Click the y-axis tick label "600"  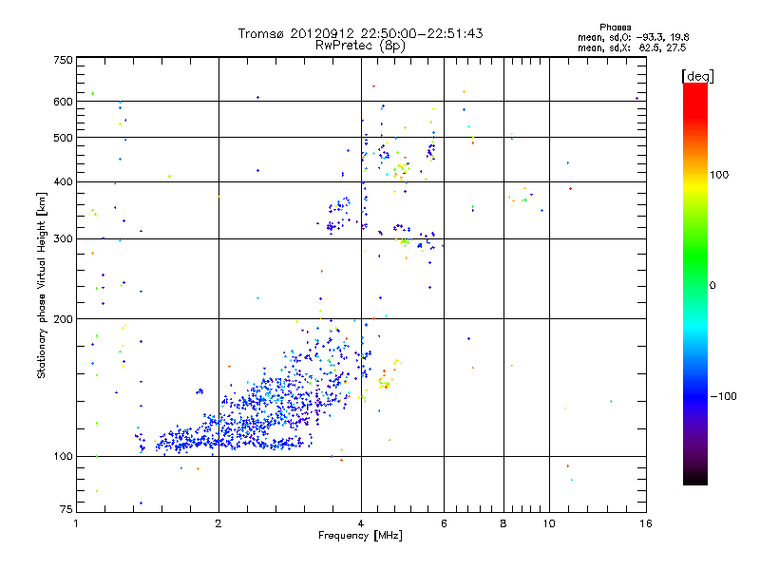(64, 102)
